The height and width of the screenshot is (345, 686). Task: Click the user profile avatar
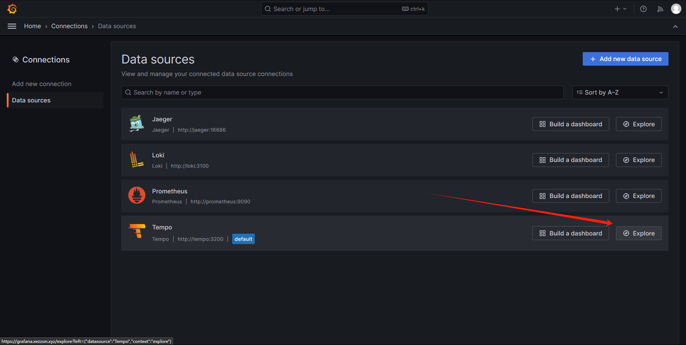click(676, 9)
